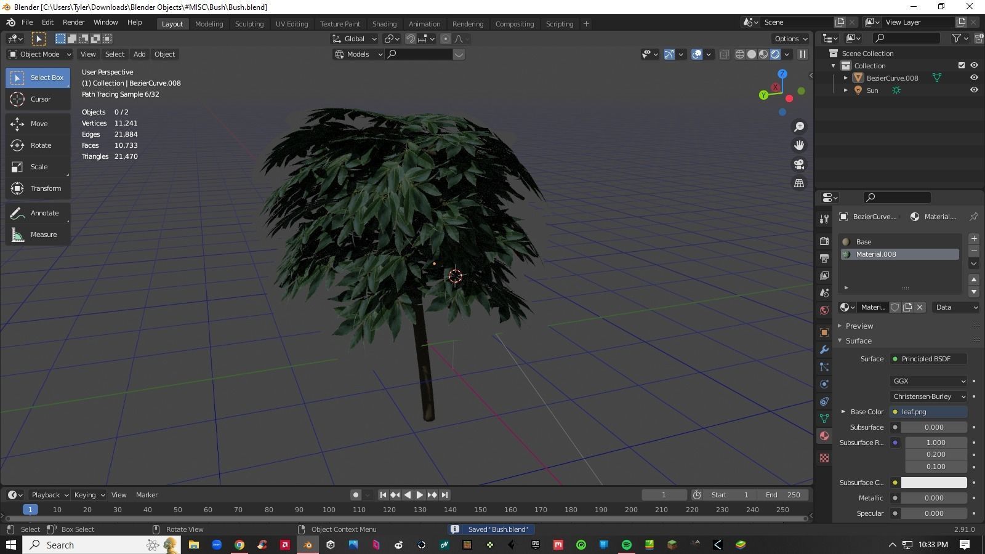Expand the Preview panel
The width and height of the screenshot is (985, 554).
coord(859,326)
